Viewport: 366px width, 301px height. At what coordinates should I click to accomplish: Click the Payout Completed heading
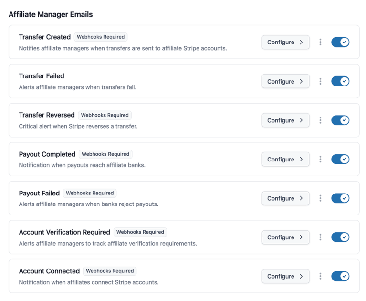[x=47, y=154]
